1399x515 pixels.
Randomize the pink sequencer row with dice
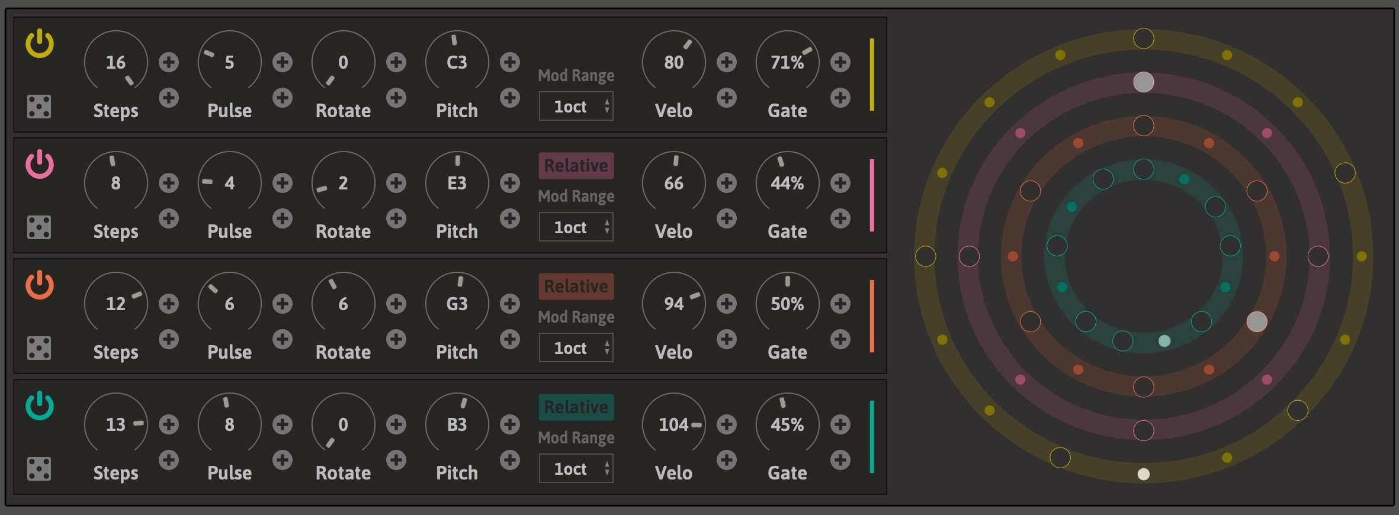point(39,227)
